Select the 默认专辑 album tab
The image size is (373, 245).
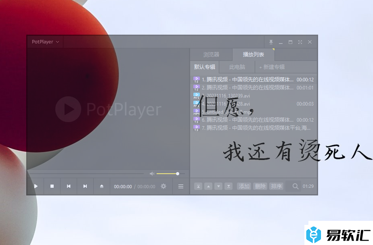205,67
